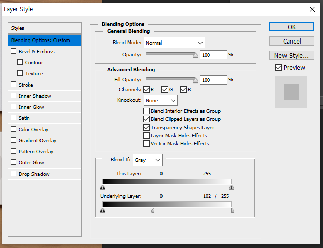Click the Fill Opacity slider handle
The height and width of the screenshot is (248, 323).
[195, 80]
